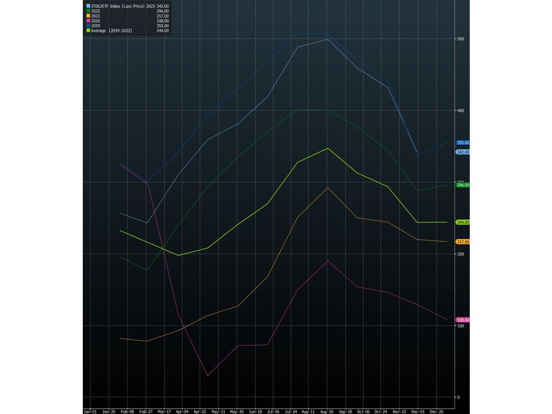Click the Dec-20 date on the x-axis
552x414 pixels.
tap(437, 411)
